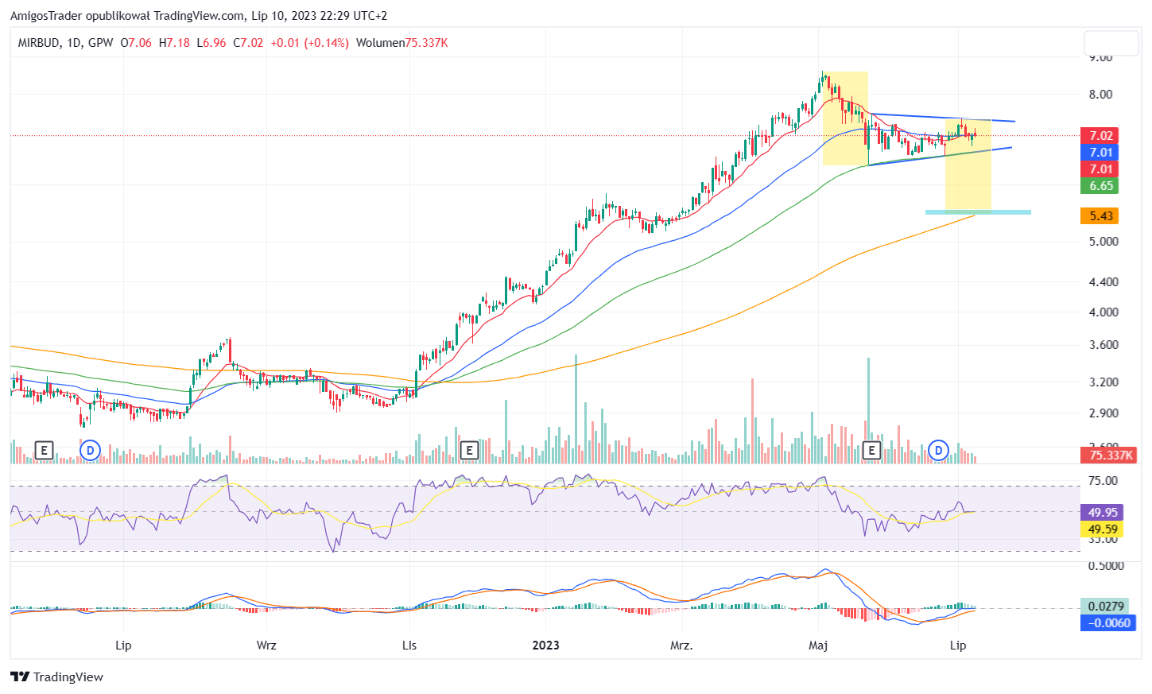Click the orange 5.43 moving average label
This screenshot has height=694, width=1152.
click(x=1101, y=216)
